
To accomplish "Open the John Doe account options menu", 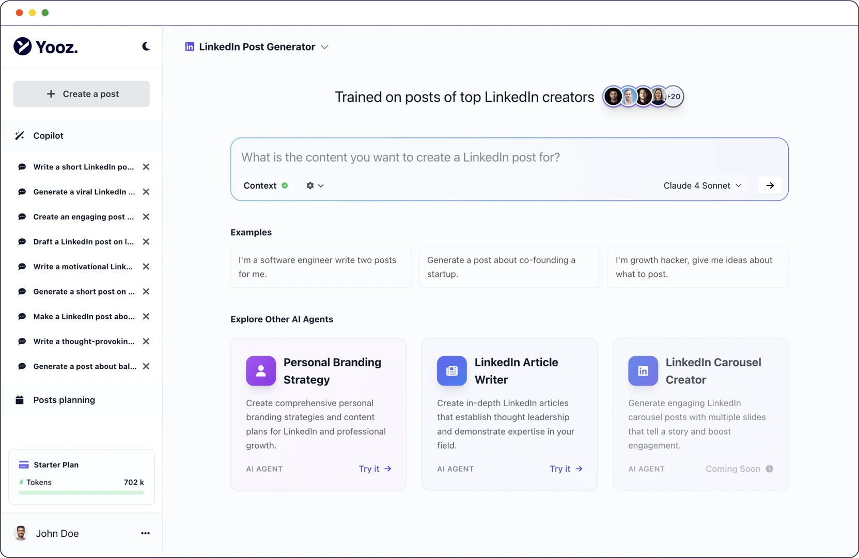I will coord(145,533).
